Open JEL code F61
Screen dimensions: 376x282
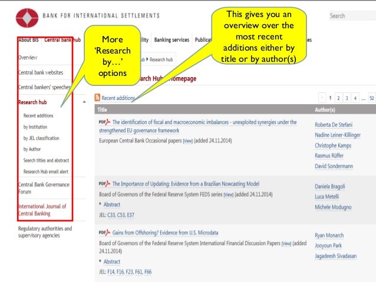(139, 272)
